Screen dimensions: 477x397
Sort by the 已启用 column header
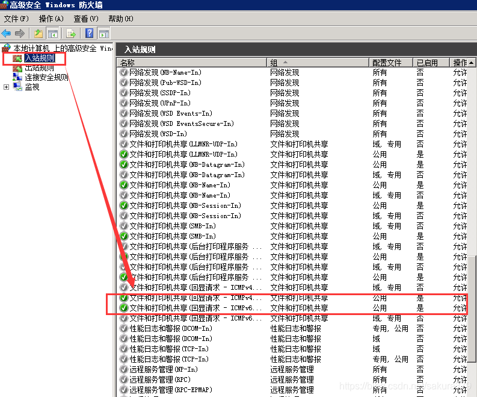click(x=431, y=63)
